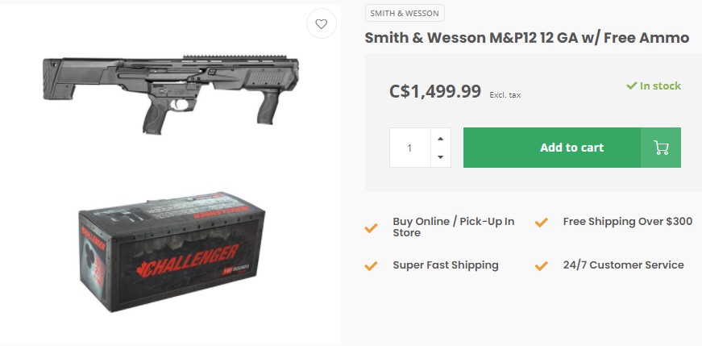This screenshot has width=702, height=346.
Task: Click checkmark beside Super Fast Shipping
Action: (371, 265)
